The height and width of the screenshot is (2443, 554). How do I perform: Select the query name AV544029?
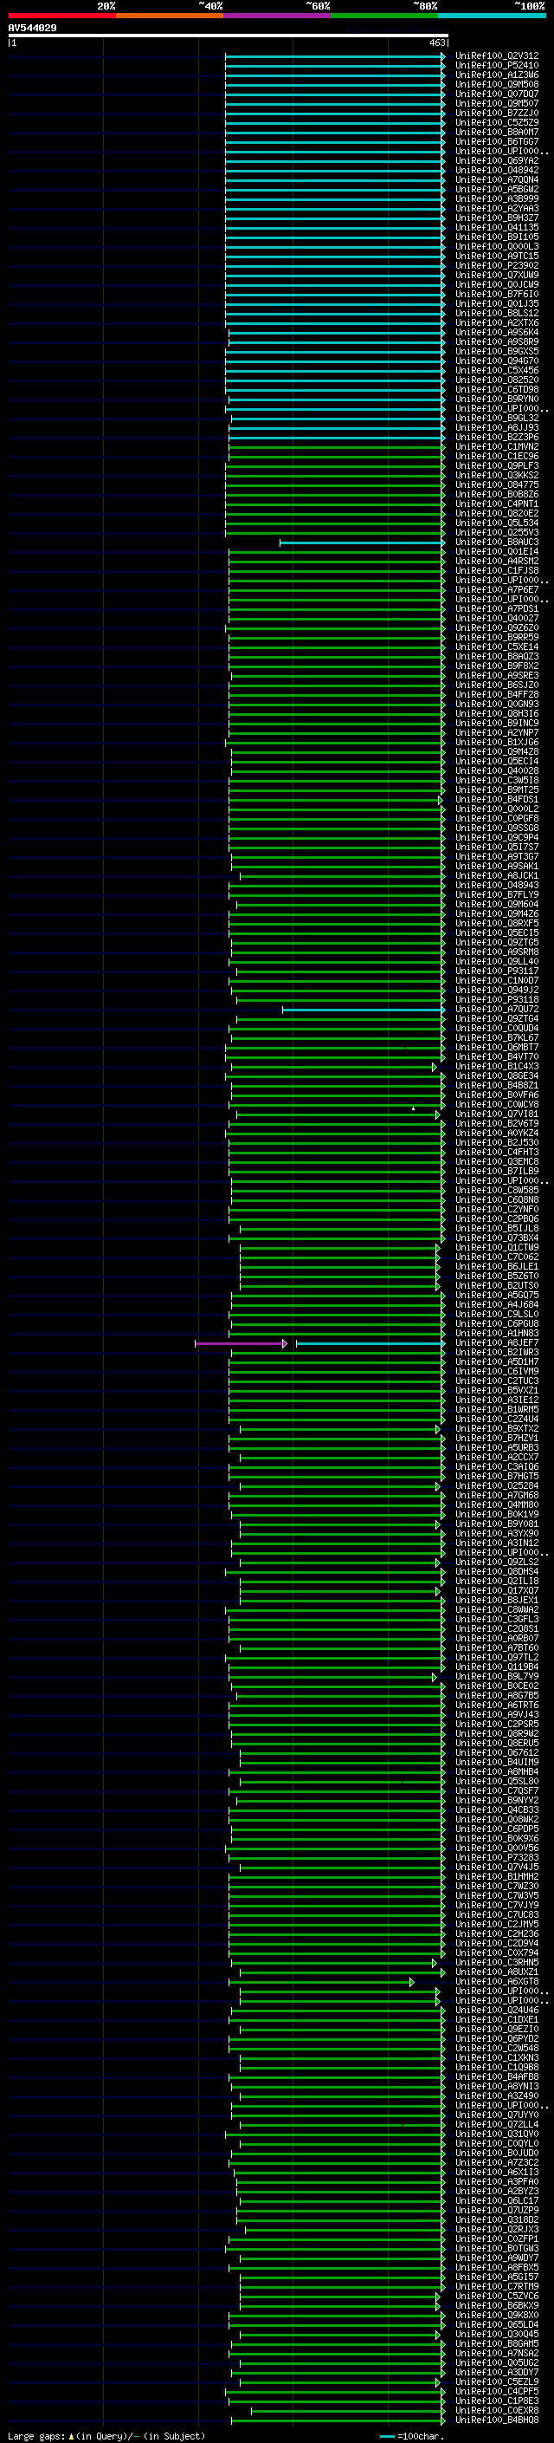pos(32,28)
